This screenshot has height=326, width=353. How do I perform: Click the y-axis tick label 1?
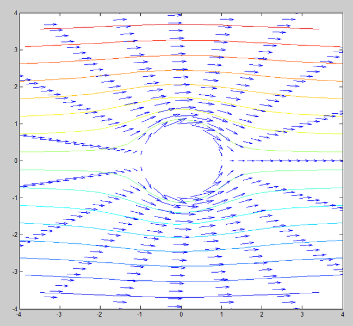[x=15, y=124]
